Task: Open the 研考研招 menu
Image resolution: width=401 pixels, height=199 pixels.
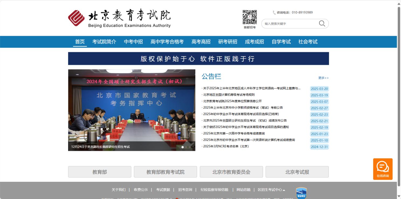Action: [228, 42]
